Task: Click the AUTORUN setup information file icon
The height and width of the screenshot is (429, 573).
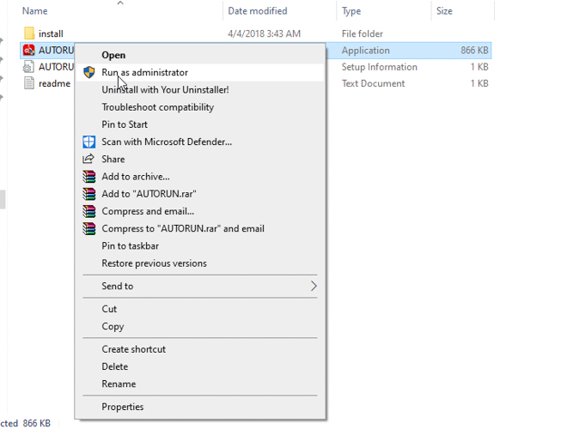Action: click(x=29, y=67)
